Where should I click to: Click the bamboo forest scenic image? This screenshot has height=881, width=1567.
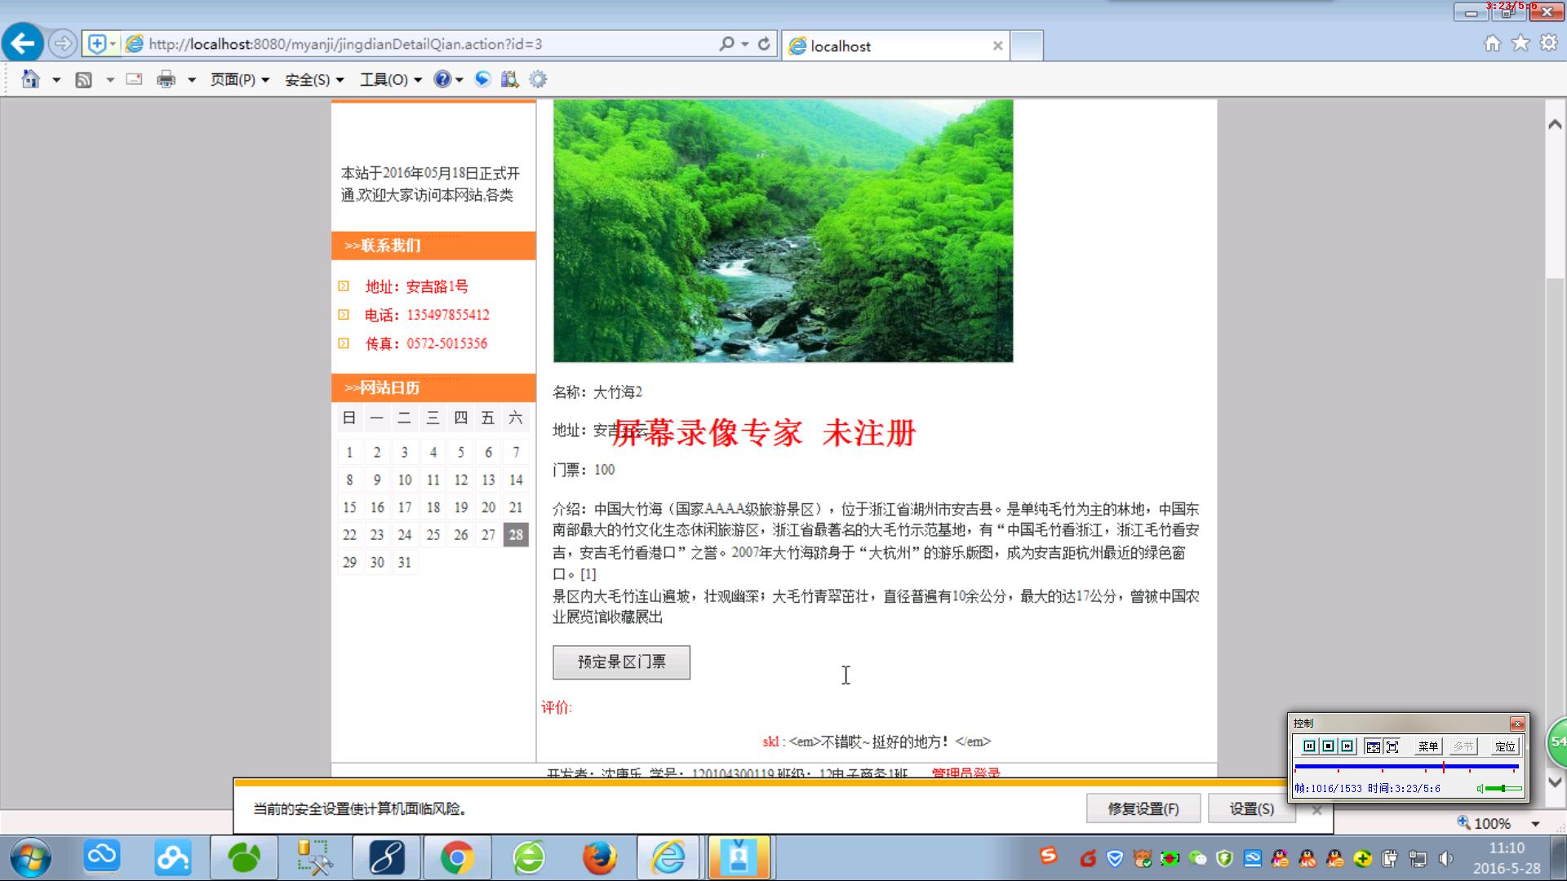coord(783,231)
